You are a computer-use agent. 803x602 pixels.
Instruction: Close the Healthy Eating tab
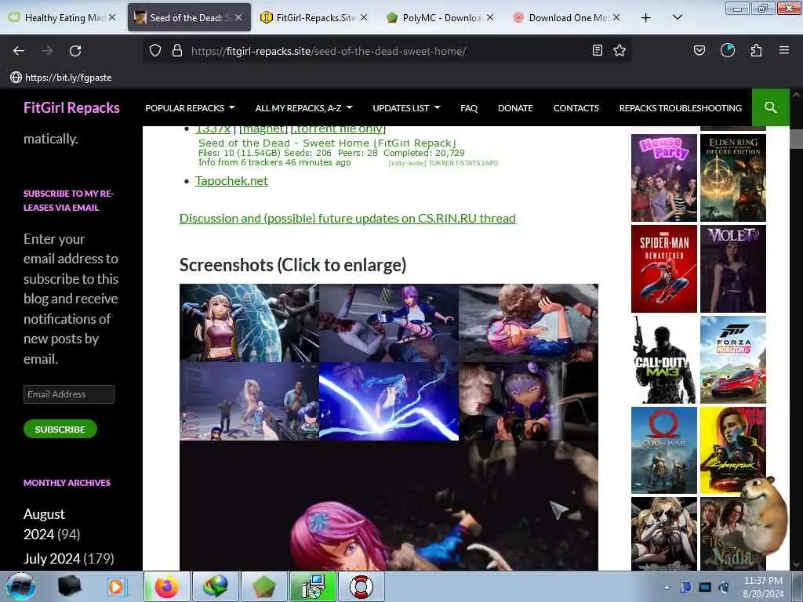pos(112,17)
